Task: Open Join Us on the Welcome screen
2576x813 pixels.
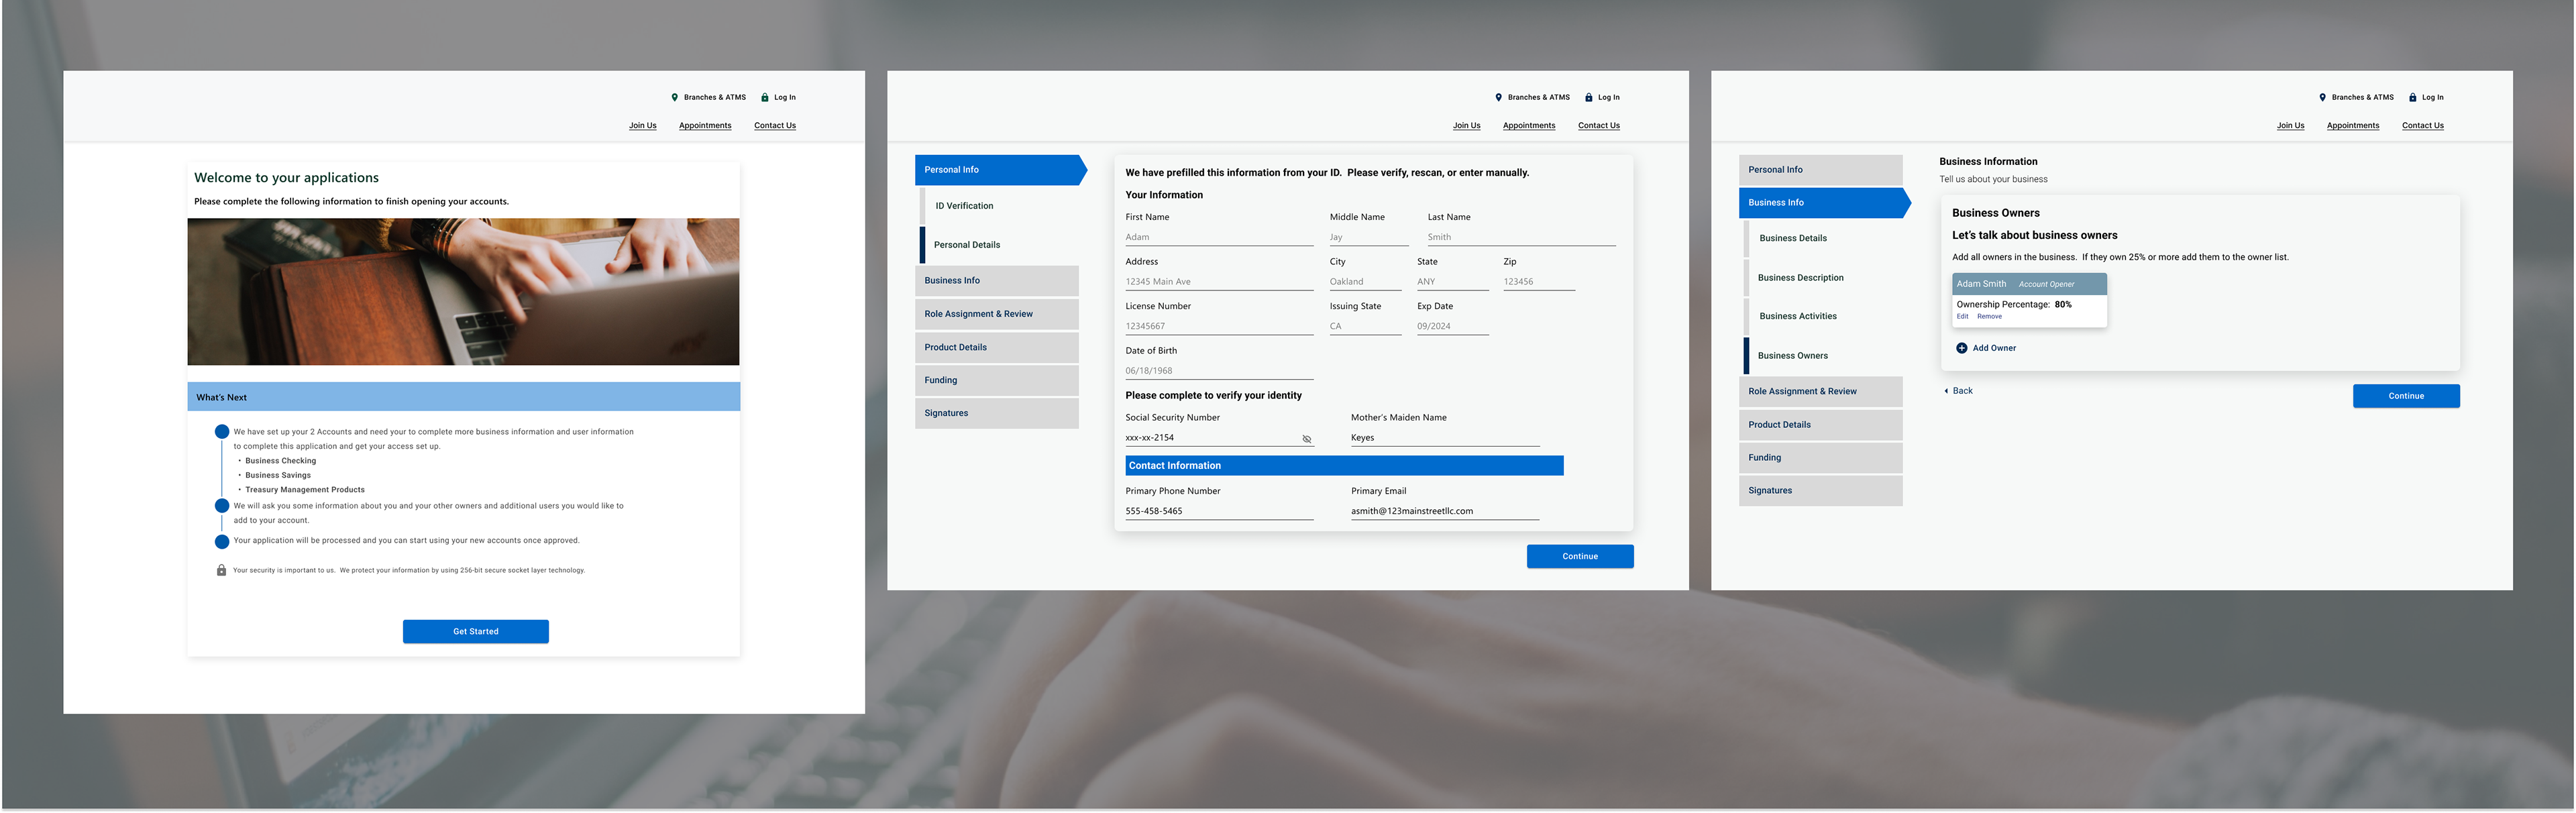Action: [x=642, y=125]
